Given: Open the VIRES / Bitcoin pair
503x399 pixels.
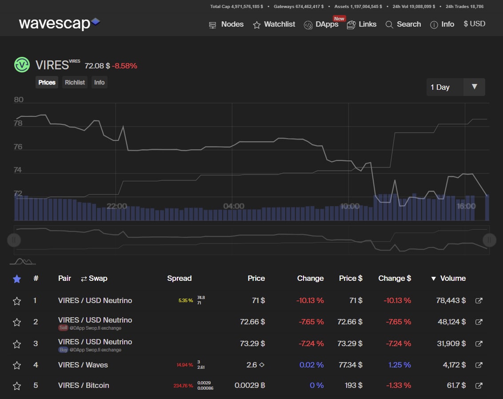Looking at the screenshot, I should pos(84,386).
